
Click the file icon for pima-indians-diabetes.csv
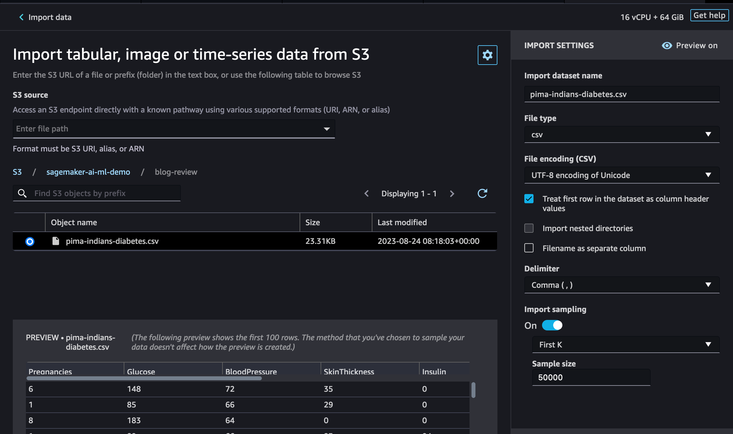click(x=56, y=241)
